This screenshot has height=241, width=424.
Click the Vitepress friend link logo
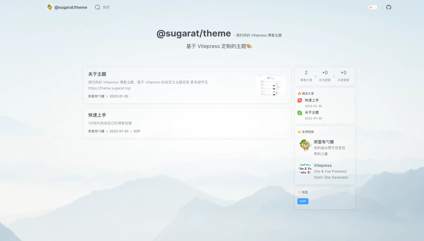pos(305,169)
